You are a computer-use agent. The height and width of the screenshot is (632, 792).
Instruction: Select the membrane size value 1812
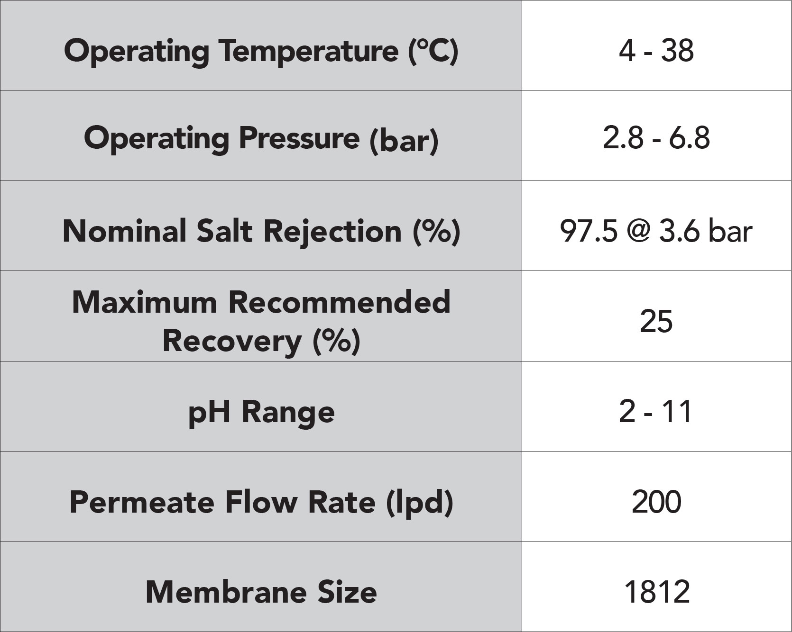[x=656, y=592]
